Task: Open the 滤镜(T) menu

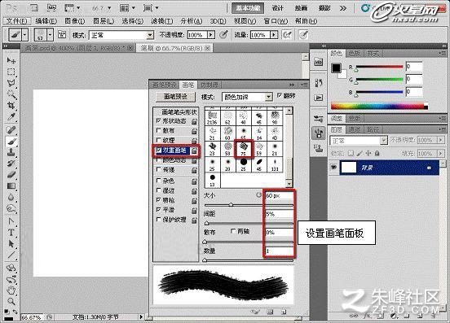Action: [162, 21]
